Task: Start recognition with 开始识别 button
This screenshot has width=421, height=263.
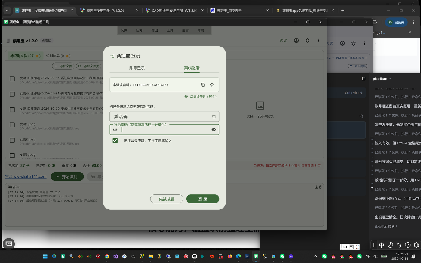Action: coord(67,176)
